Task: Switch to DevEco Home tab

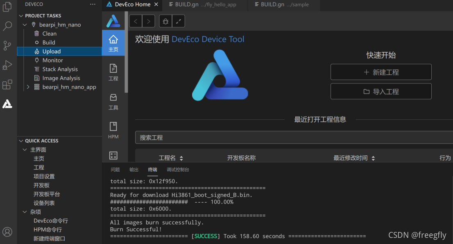Action: tap(132, 4)
